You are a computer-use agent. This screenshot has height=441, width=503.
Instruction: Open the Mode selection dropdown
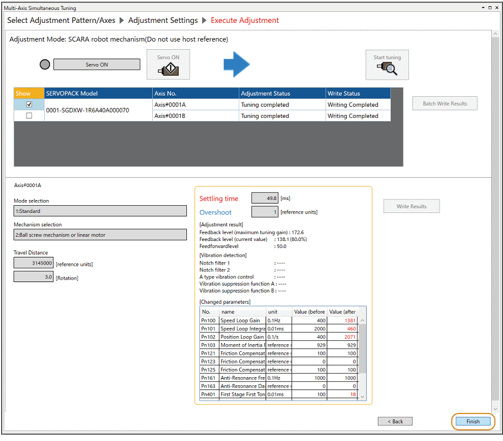[100, 211]
